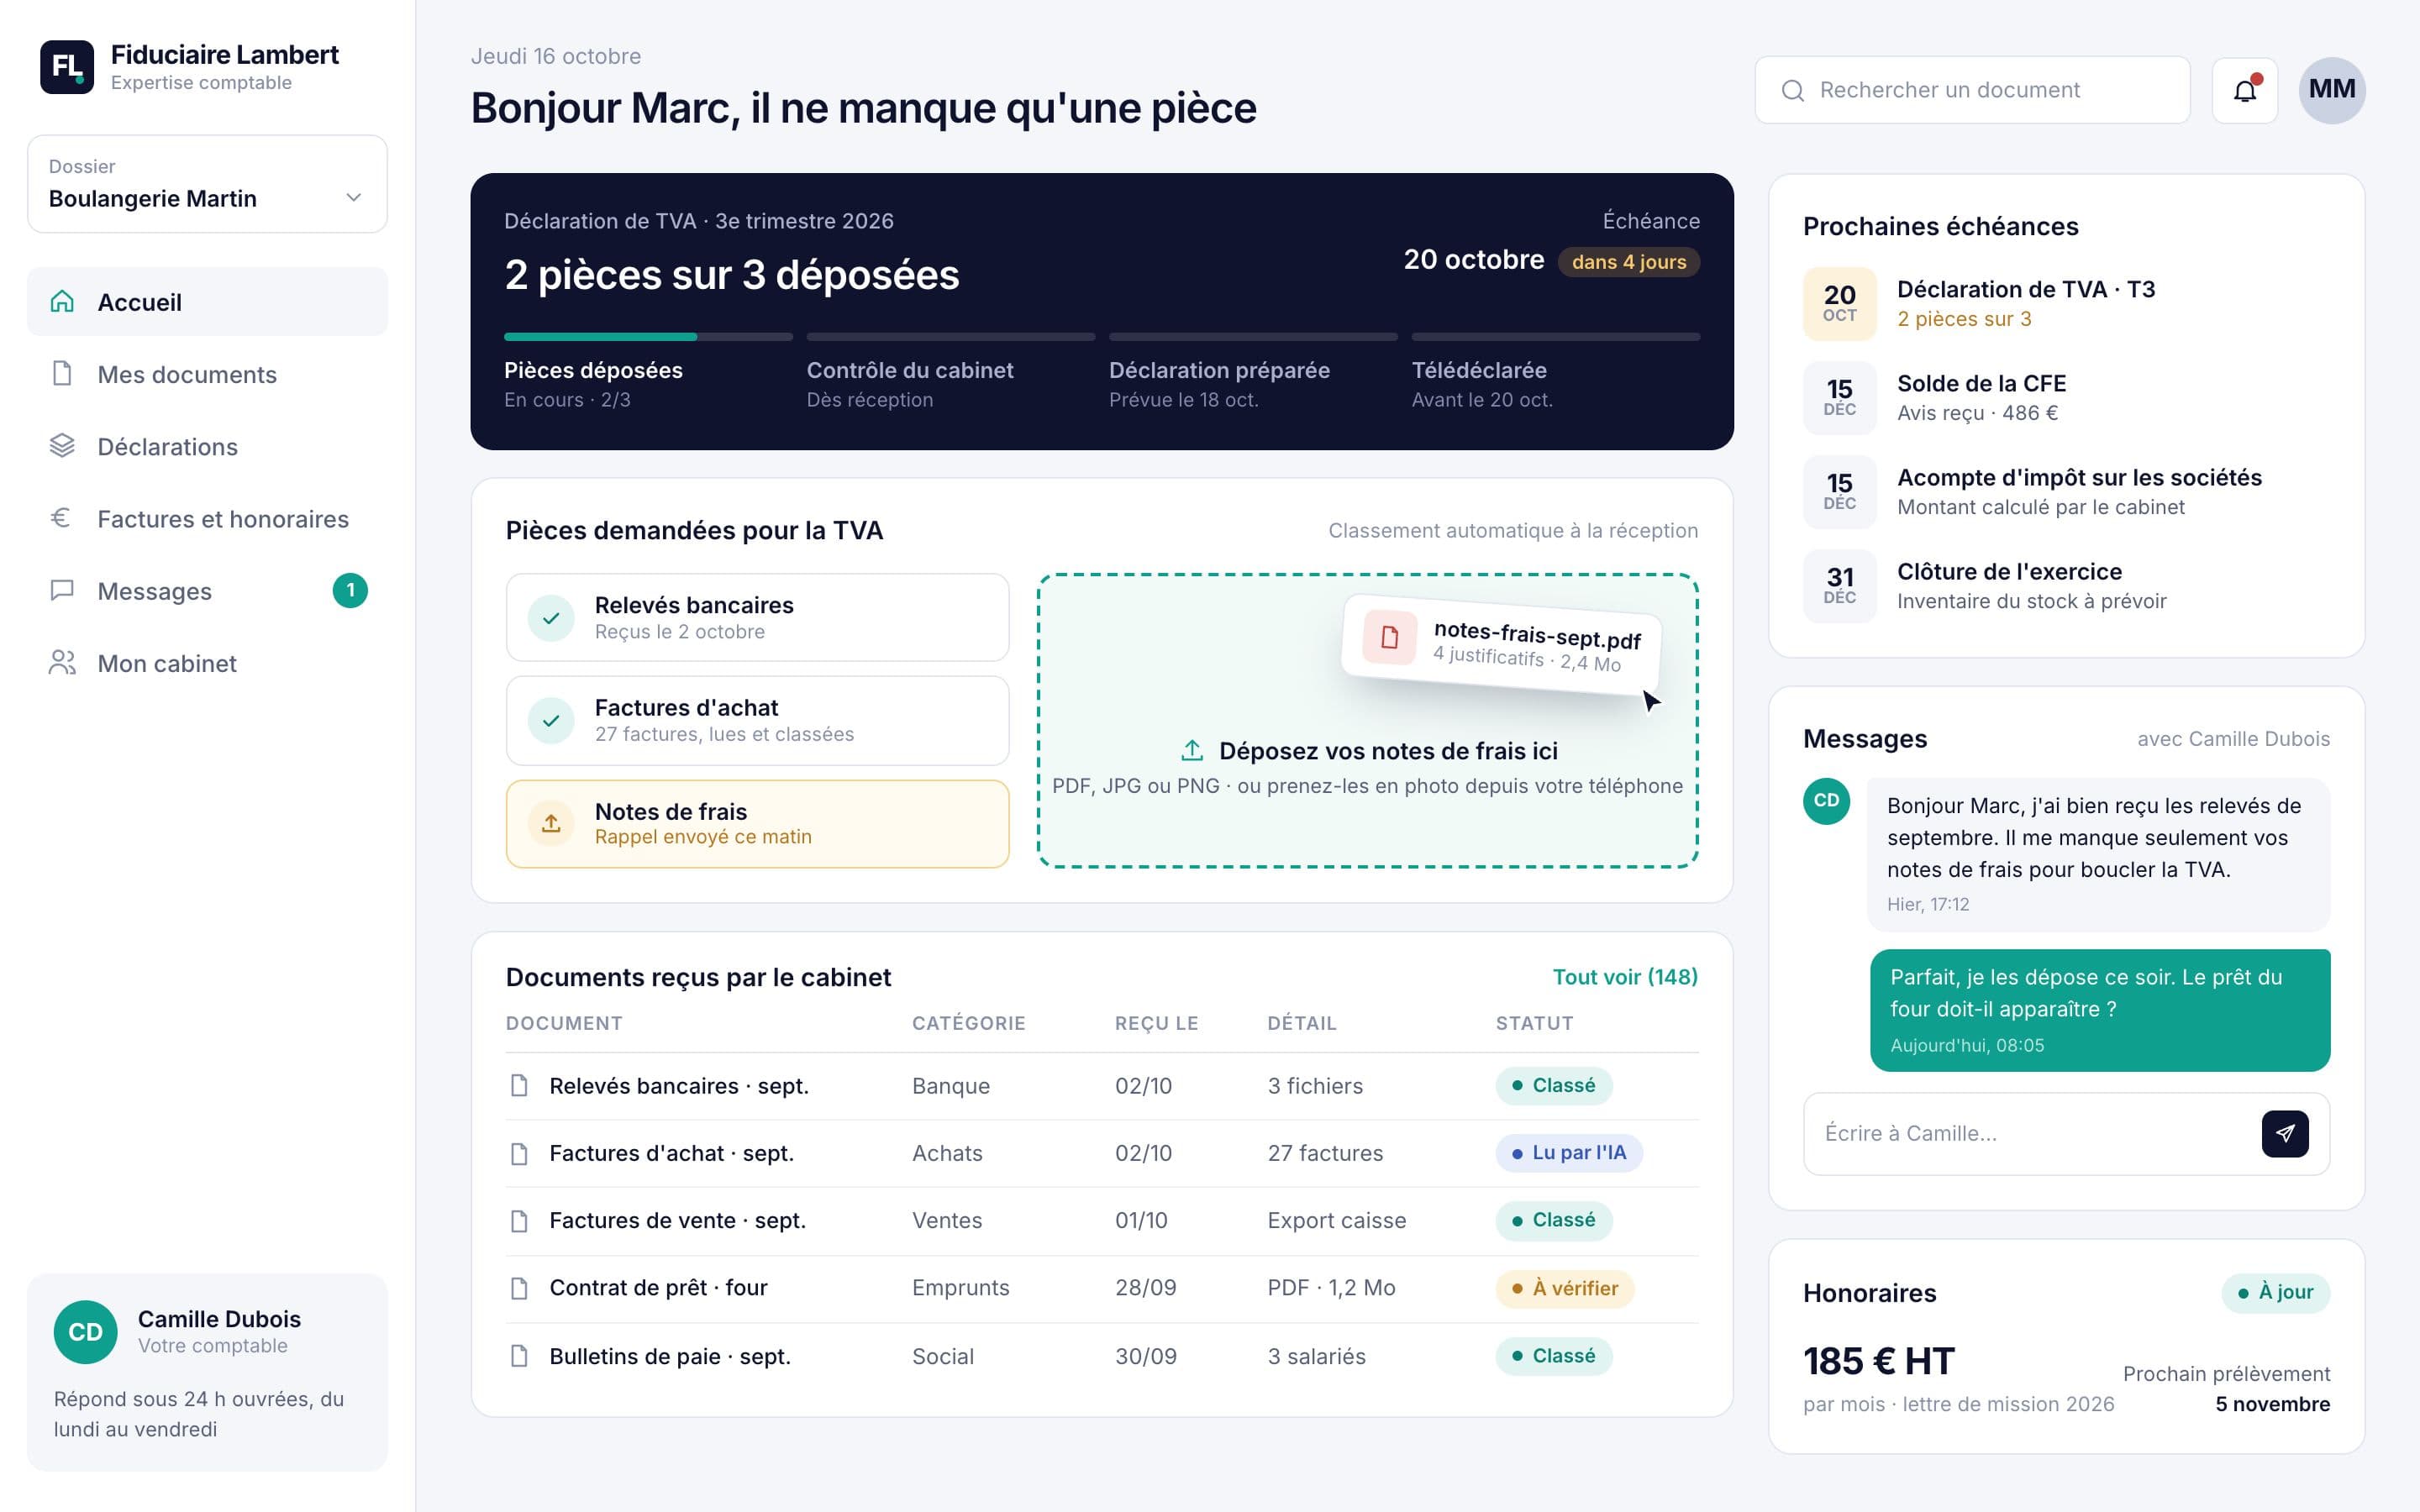Click the dans 4 jours badge

[1629, 262]
